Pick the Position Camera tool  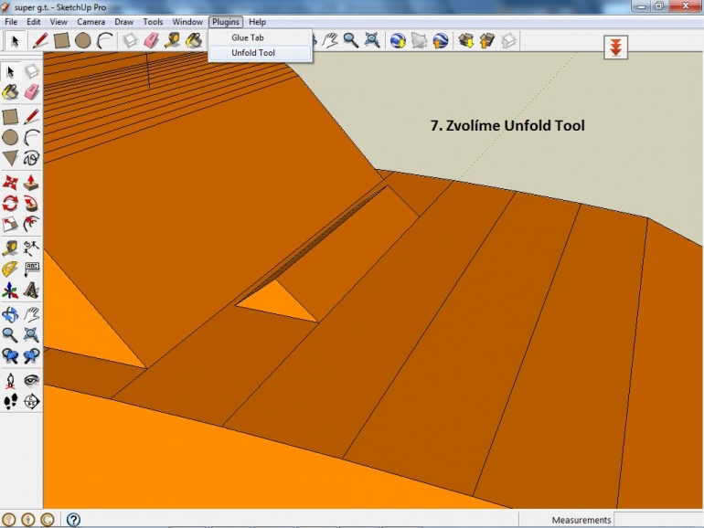(10, 381)
